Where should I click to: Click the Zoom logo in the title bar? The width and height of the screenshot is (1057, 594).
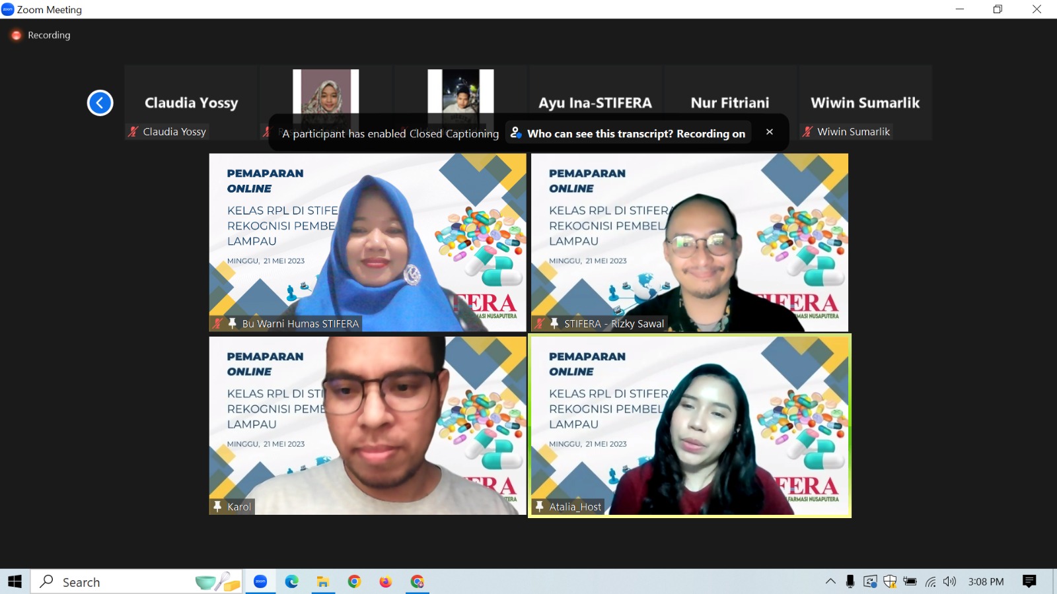point(7,9)
